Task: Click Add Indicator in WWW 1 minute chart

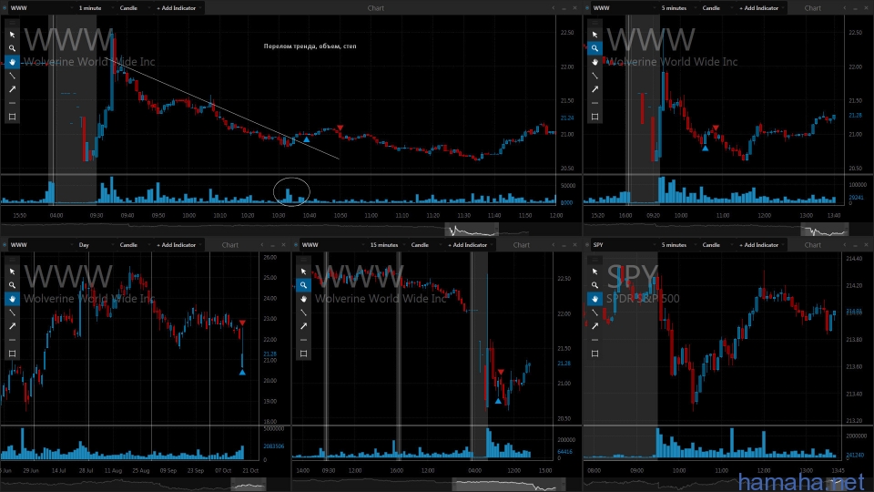Action: [x=178, y=8]
